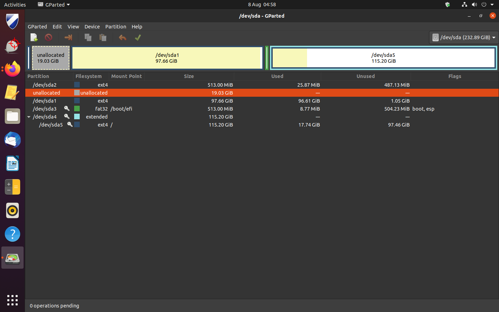
Task: Open the system menu arrow in top bar
Action: click(492, 5)
